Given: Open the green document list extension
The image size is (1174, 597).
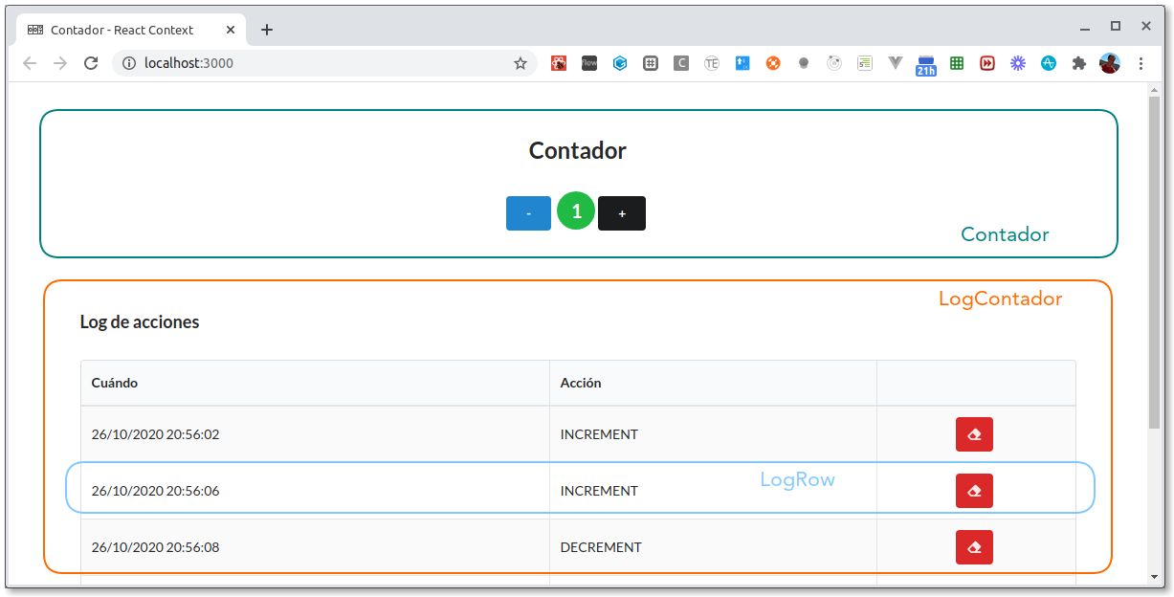Looking at the screenshot, I should pyautogui.click(x=865, y=63).
